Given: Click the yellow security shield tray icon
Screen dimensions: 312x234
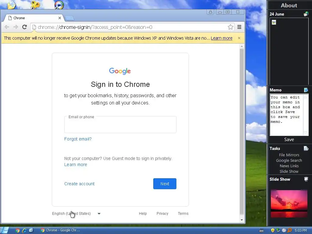Looking at the screenshot, I should click(273, 230).
